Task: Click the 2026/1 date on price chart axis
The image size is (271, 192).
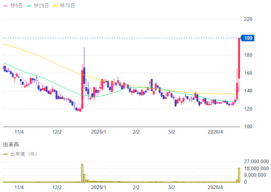Action: click(x=99, y=132)
